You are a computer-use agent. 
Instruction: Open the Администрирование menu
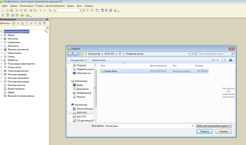[55, 6]
